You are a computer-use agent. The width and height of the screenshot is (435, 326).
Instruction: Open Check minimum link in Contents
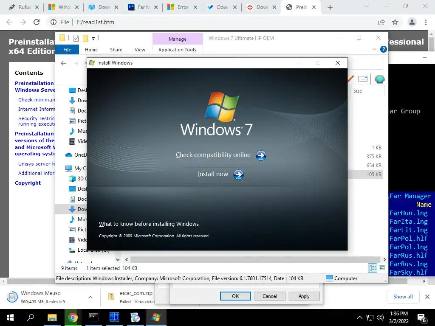pos(37,100)
